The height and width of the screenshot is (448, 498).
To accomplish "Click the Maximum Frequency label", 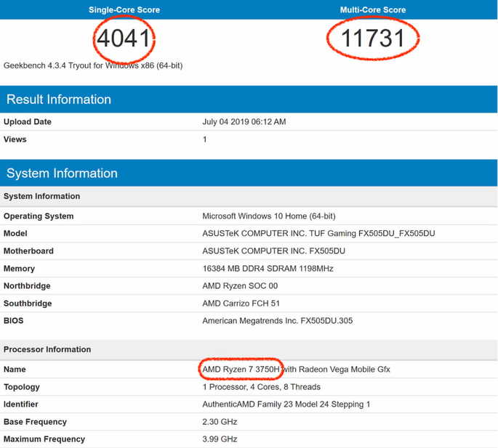I will 44,439.
